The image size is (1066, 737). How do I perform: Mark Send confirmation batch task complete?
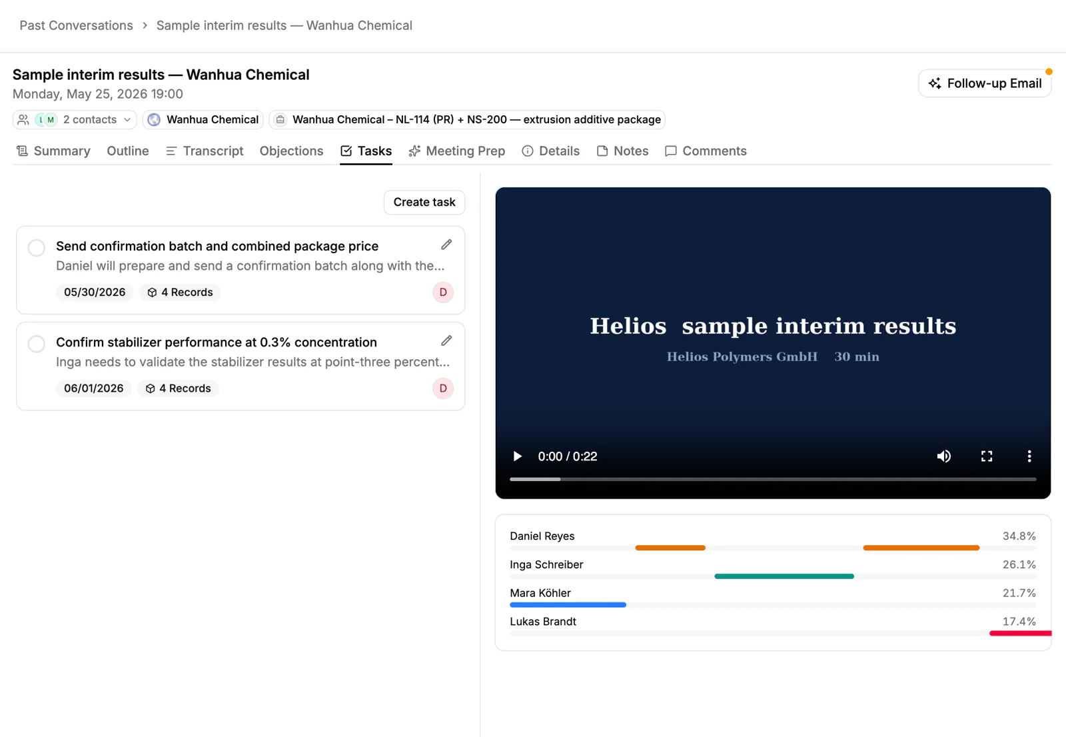point(37,248)
